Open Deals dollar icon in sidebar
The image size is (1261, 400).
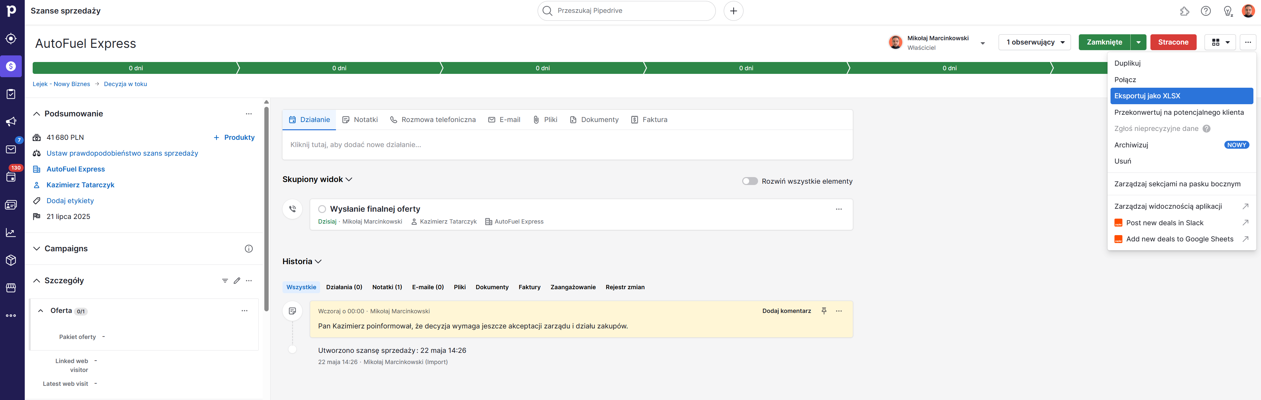tap(11, 66)
